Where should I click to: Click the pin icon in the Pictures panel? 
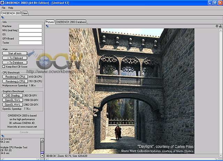(47, 26)
